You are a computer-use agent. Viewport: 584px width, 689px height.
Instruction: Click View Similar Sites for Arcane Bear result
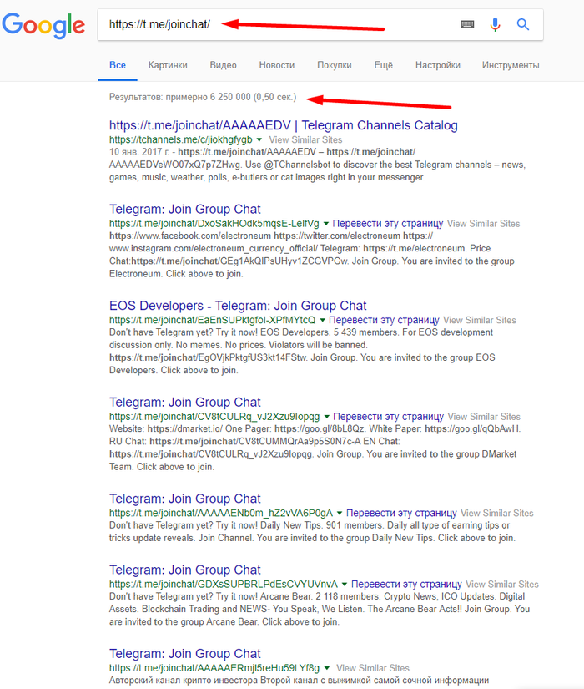tap(502, 584)
